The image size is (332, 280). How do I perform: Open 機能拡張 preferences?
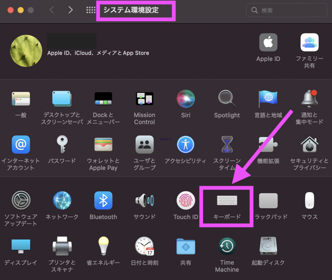click(x=268, y=145)
